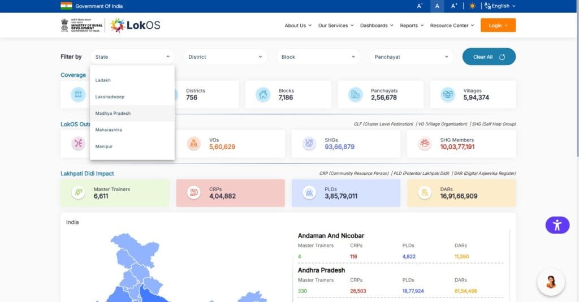Click the page vertical scrollbar
579x302 pixels.
[x=577, y=78]
